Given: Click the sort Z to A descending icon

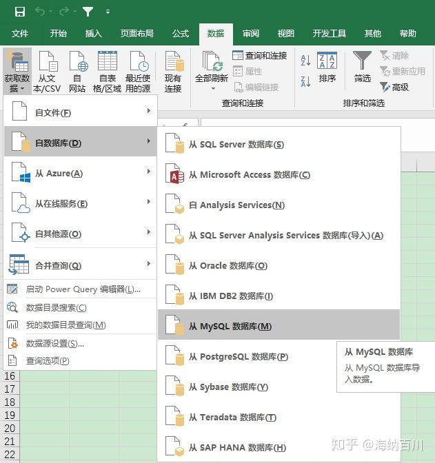Looking at the screenshot, I should [305, 81].
